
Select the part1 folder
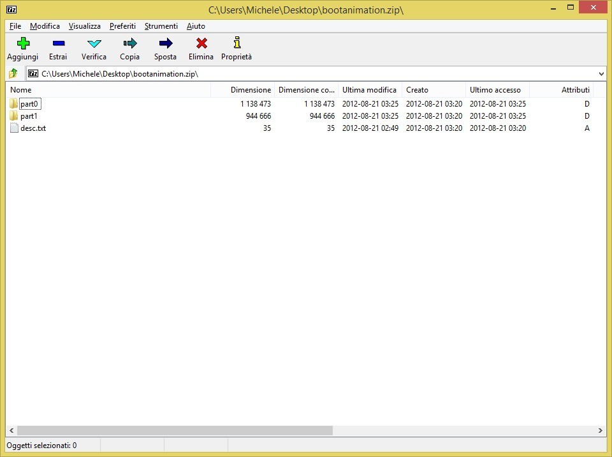click(x=29, y=116)
